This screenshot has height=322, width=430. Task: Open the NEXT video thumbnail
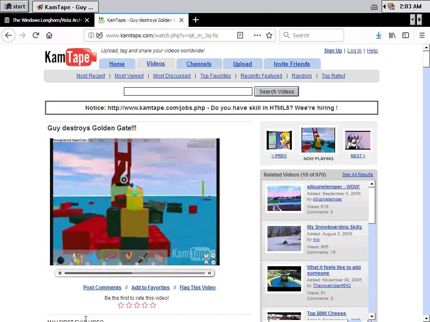[358, 140]
